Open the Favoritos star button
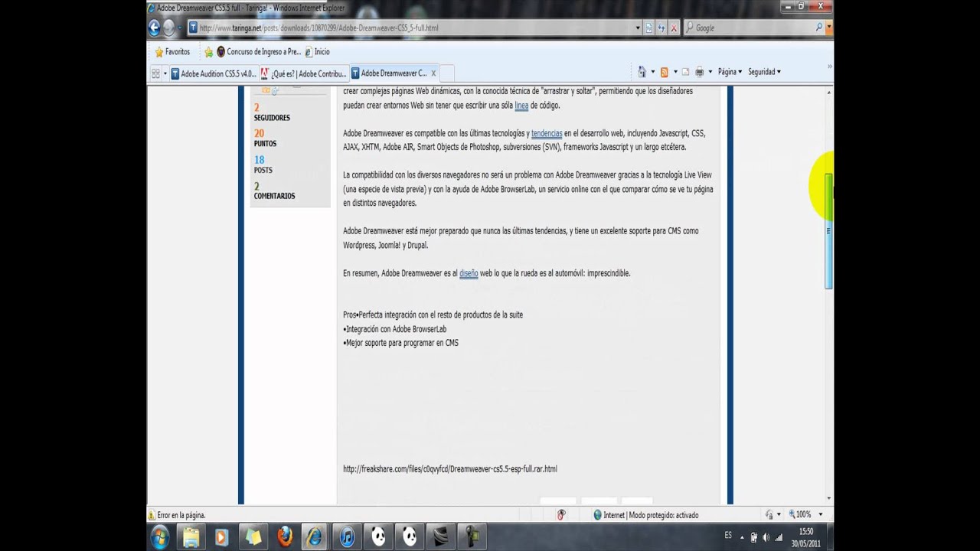Viewport: 980px width, 551px height. pos(172,52)
